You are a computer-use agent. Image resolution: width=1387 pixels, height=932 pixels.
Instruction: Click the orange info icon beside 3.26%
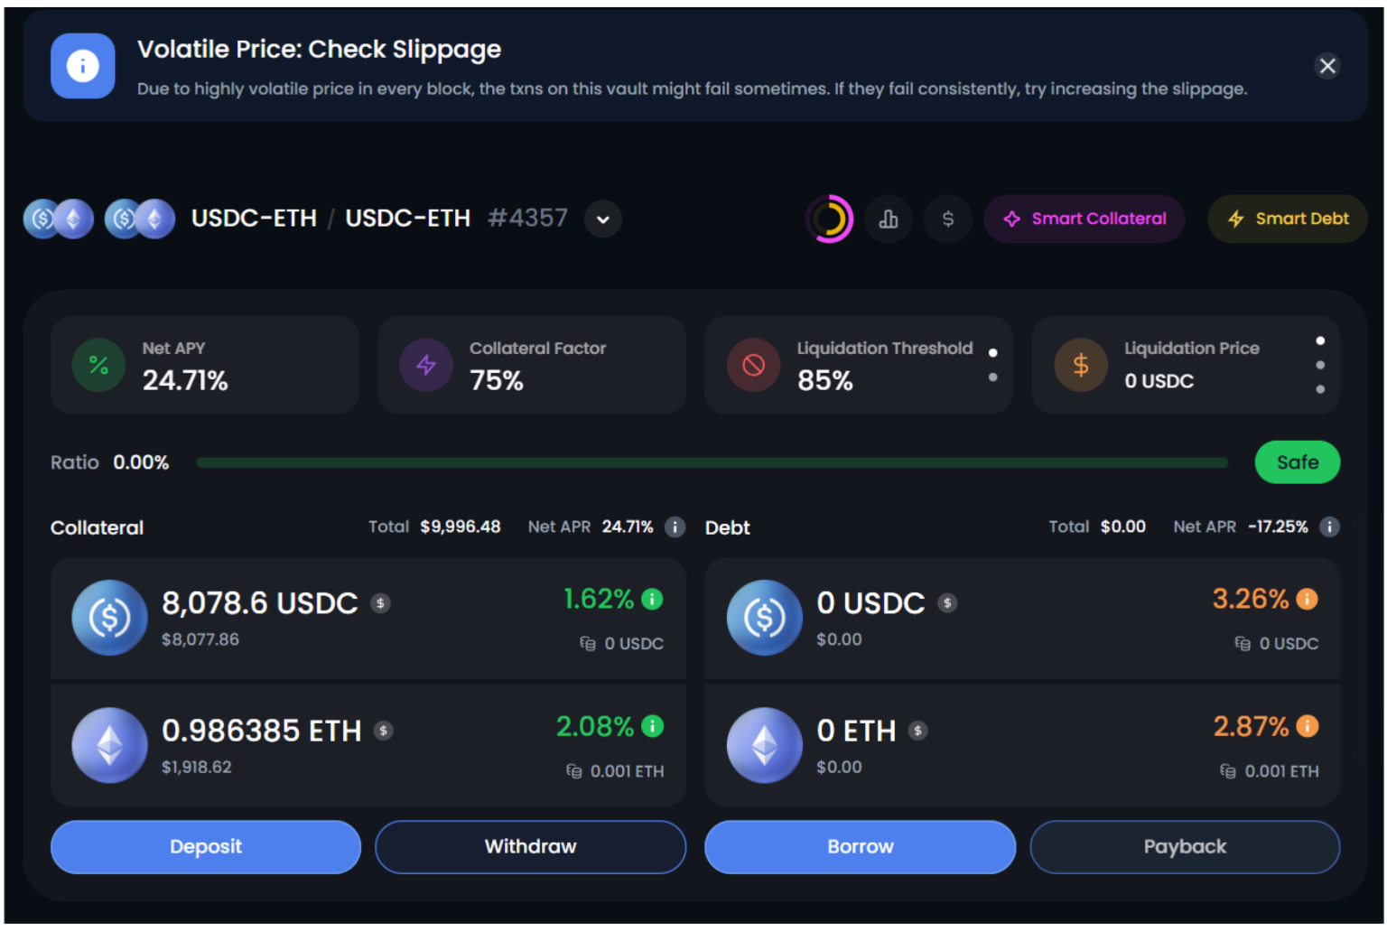coord(1307,599)
